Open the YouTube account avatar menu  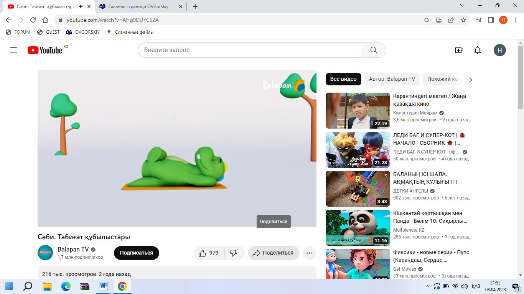500,50
